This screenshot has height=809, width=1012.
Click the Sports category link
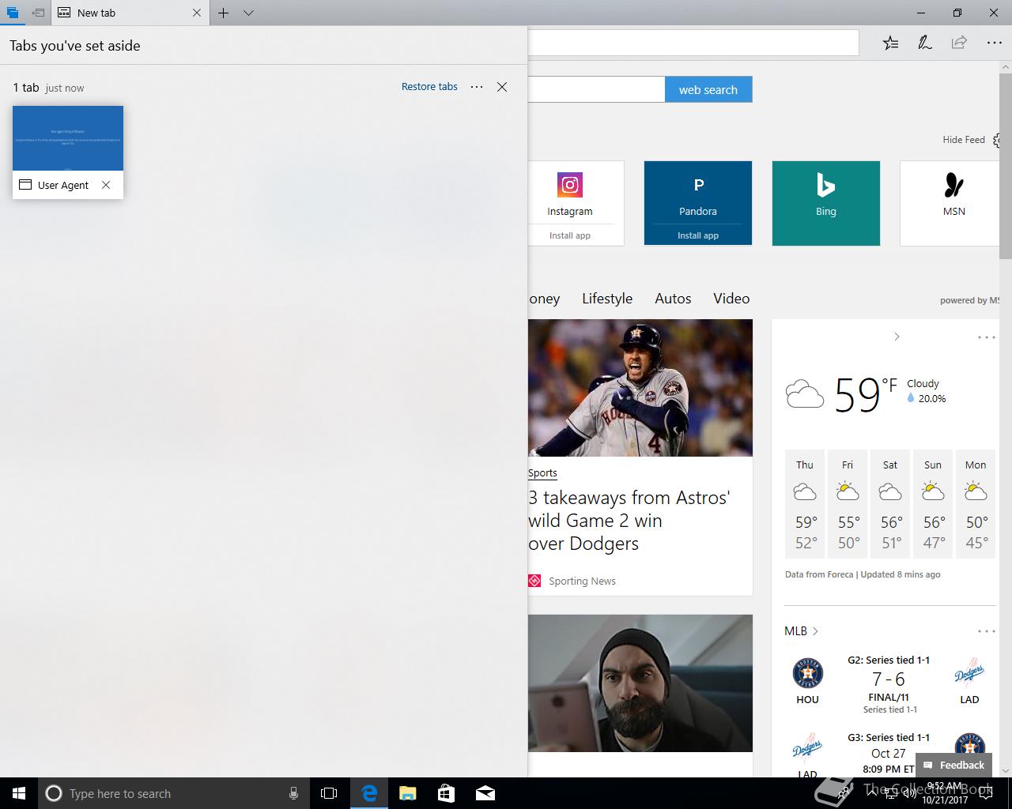click(x=542, y=473)
